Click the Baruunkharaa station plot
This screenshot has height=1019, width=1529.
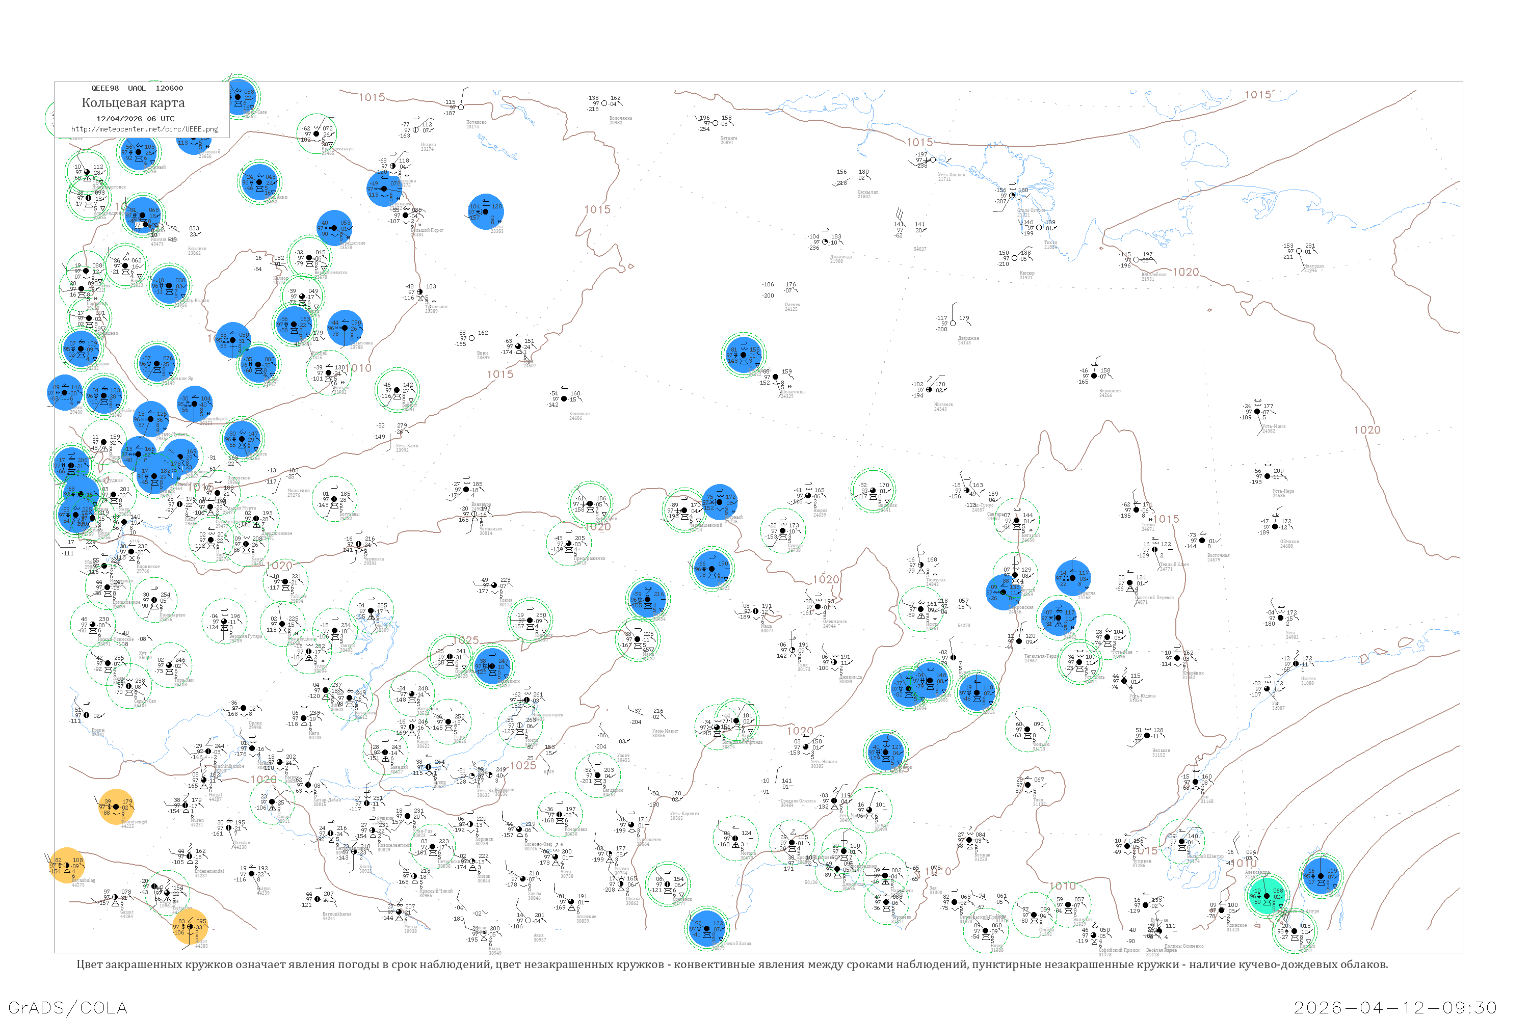[x=318, y=899]
